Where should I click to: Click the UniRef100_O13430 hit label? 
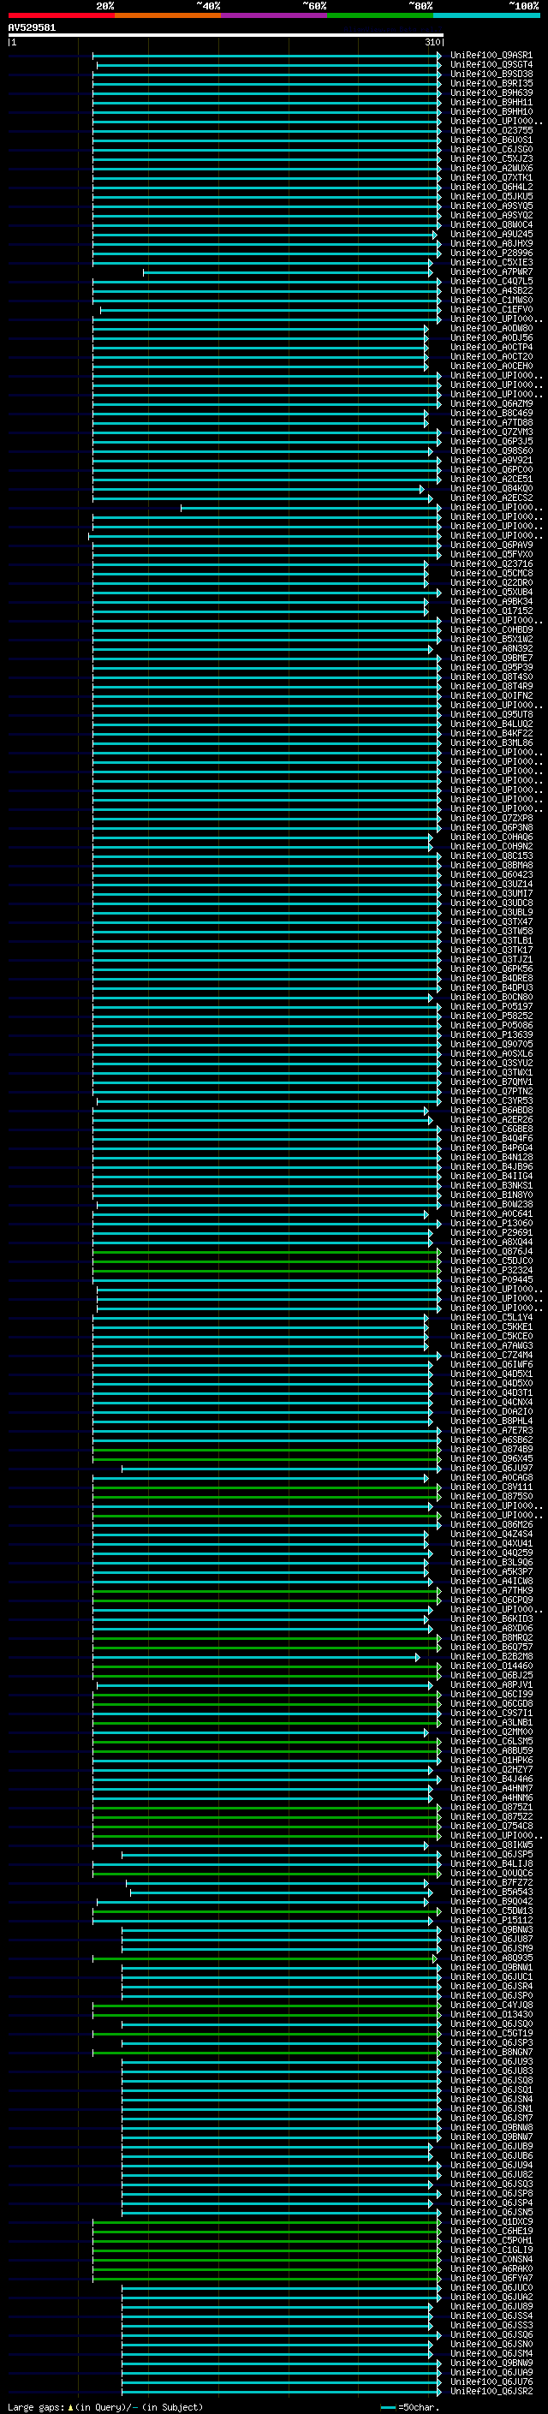491,2015
